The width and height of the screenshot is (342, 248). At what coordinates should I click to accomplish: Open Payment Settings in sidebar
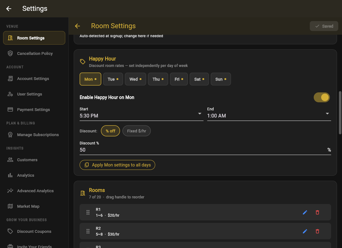tap(34, 109)
